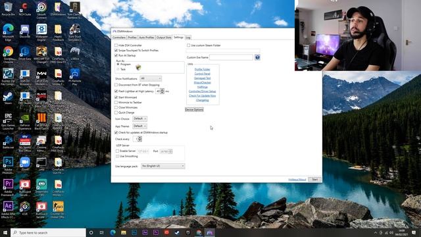Open Adobe Premiere Pro desktop shortcut
421x237 pixels.
(8, 188)
